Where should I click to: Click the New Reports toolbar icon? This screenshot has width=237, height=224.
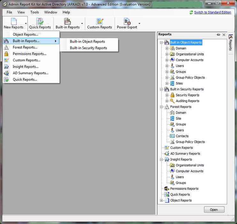point(14,21)
